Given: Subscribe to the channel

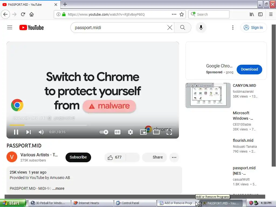Looking at the screenshot, I should coord(78,157).
